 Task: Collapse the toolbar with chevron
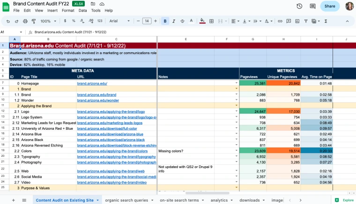pyautogui.click(x=347, y=21)
